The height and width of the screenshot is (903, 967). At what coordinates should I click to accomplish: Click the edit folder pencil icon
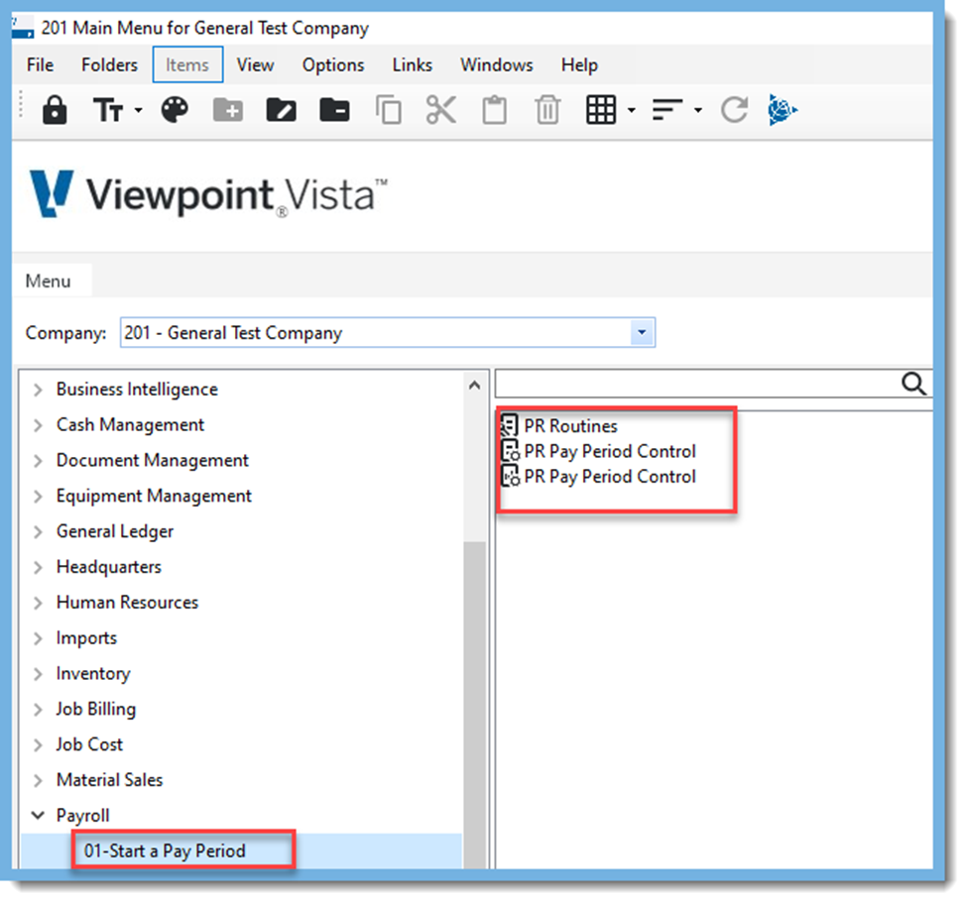click(x=281, y=111)
